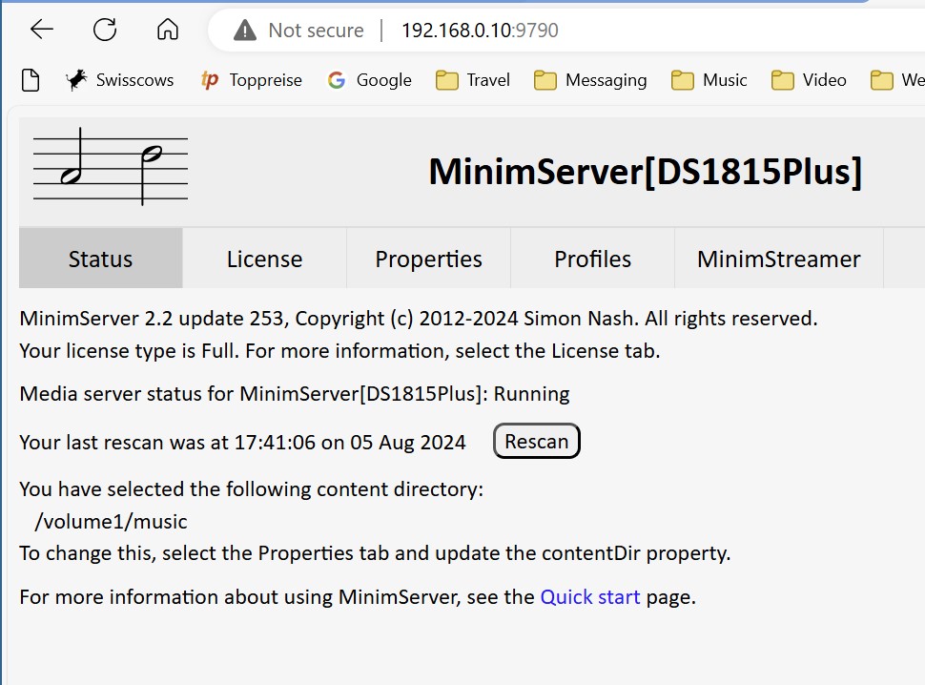Open the Swisscows bookmark

pos(120,79)
